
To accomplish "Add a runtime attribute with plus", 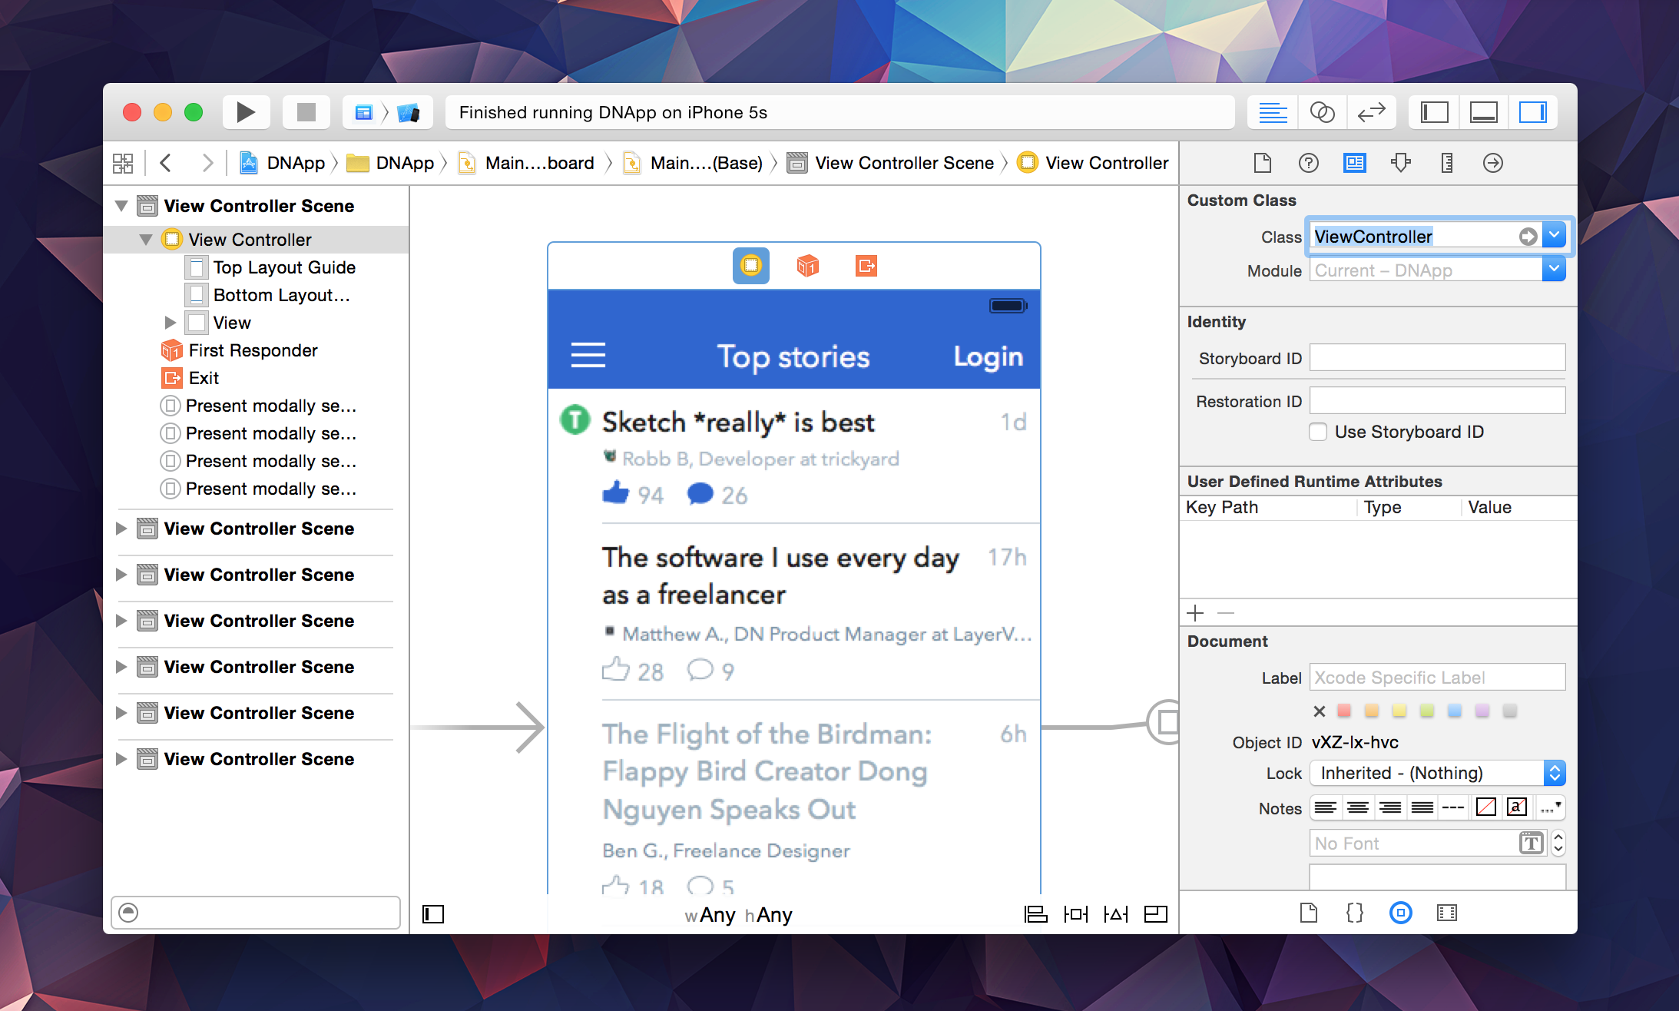I will pos(1195,613).
